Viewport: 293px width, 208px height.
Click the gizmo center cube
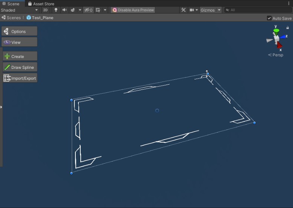(x=276, y=39)
